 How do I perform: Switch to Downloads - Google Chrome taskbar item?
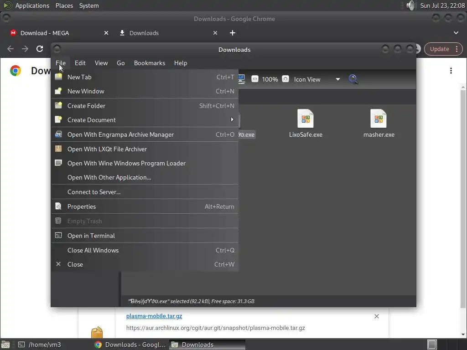point(130,345)
